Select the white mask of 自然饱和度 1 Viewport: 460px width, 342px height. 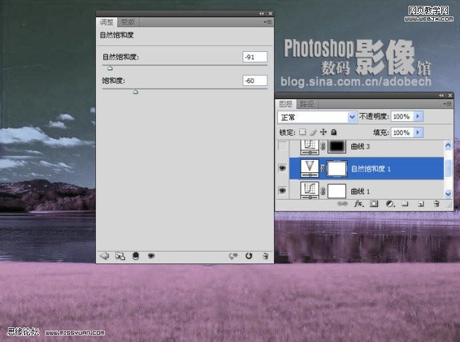coord(337,168)
